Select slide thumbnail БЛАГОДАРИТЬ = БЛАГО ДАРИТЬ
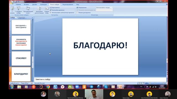Viewport: 177px width, 99px height. (x=21, y=27)
